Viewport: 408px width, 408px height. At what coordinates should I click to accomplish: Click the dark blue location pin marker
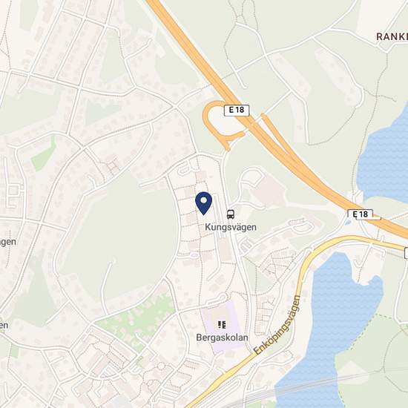pyautogui.click(x=203, y=203)
